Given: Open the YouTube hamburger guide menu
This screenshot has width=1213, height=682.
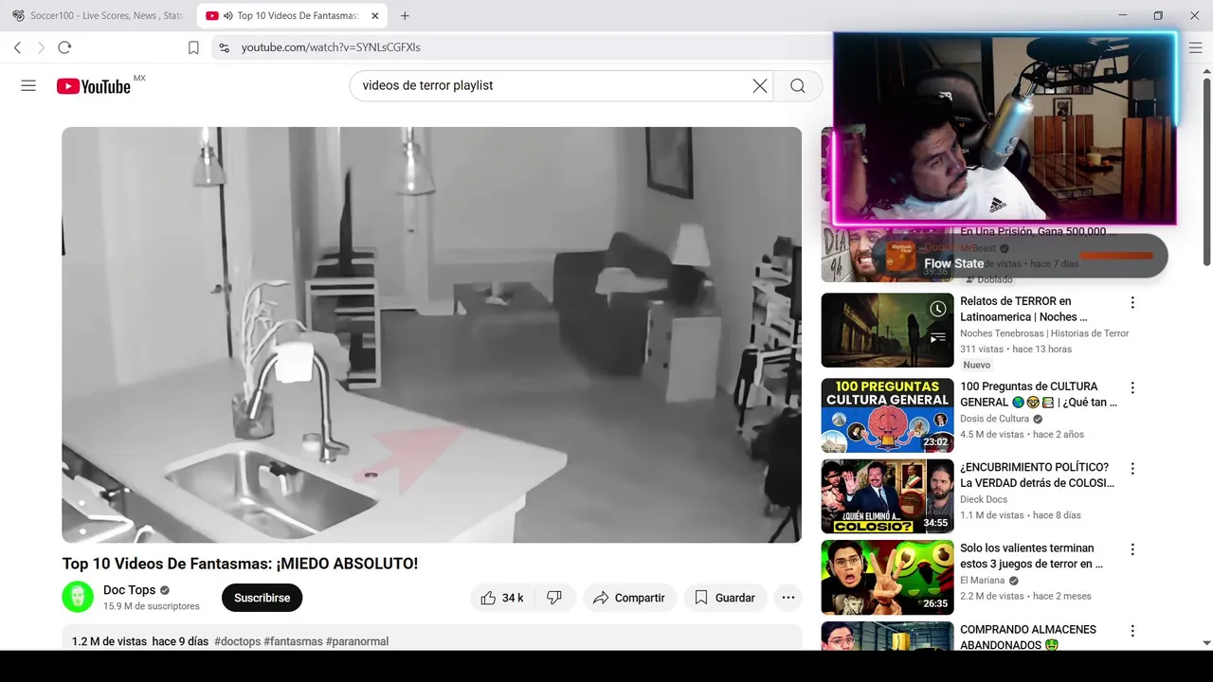Looking at the screenshot, I should pyautogui.click(x=28, y=85).
